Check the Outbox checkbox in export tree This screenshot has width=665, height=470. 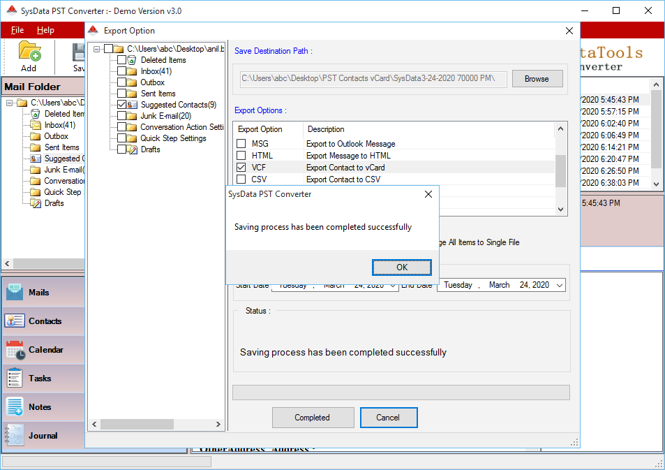pos(121,82)
